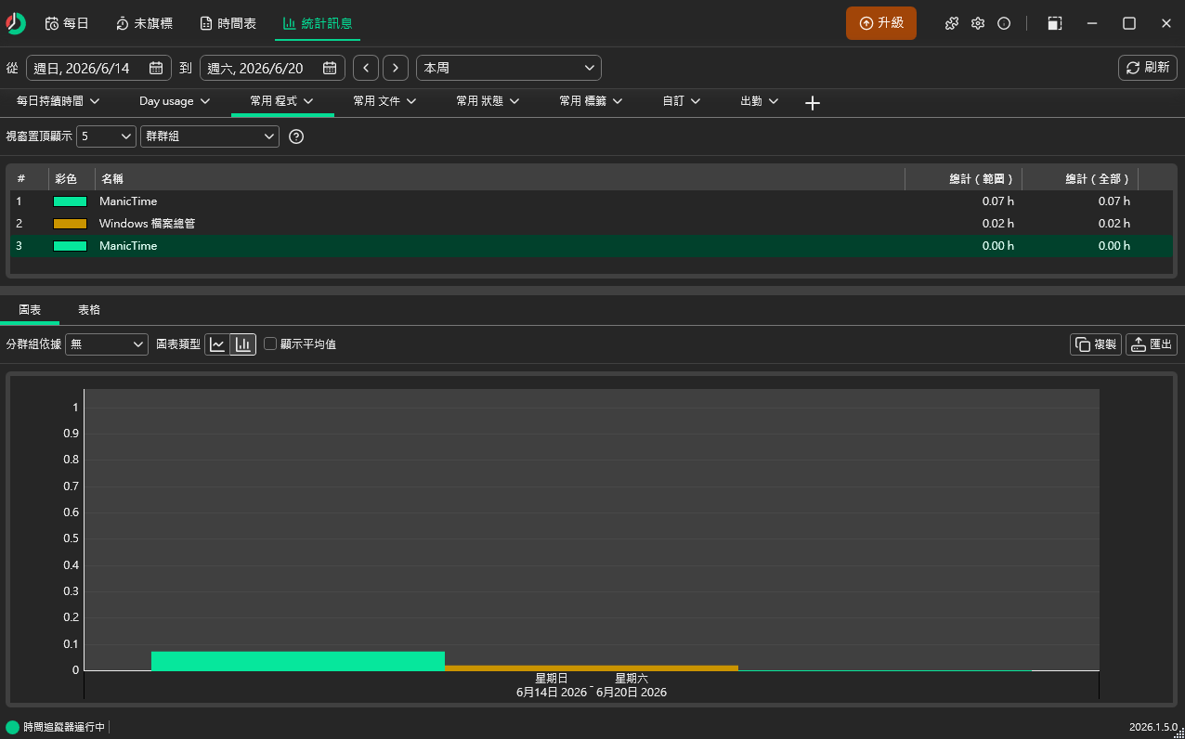Switch chart type to bar graph

[243, 344]
